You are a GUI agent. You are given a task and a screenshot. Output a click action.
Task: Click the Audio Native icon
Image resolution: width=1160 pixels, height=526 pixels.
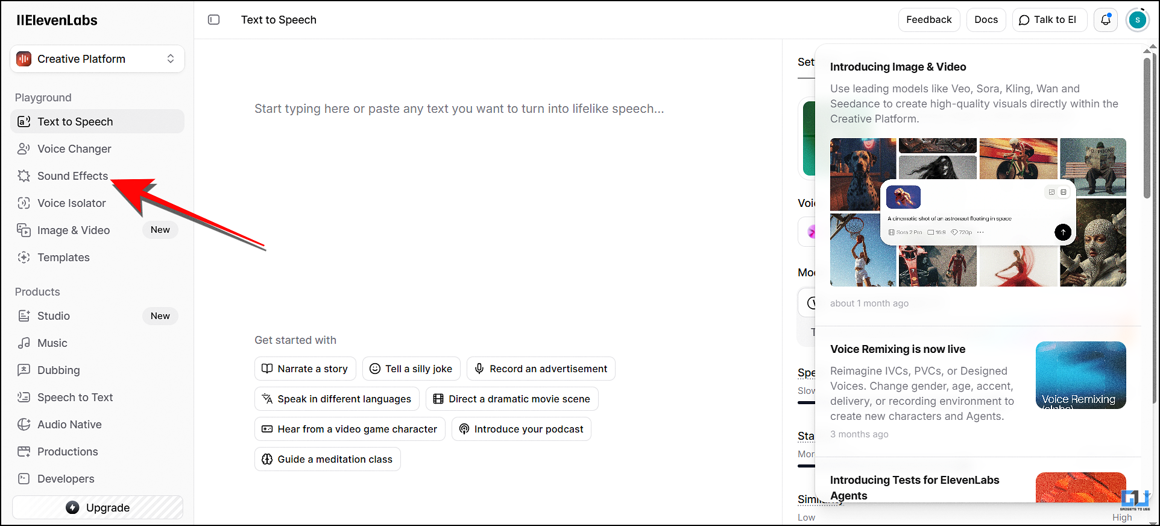24,425
